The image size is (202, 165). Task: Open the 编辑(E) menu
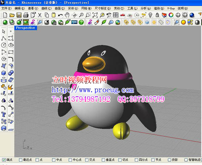point(20,8)
